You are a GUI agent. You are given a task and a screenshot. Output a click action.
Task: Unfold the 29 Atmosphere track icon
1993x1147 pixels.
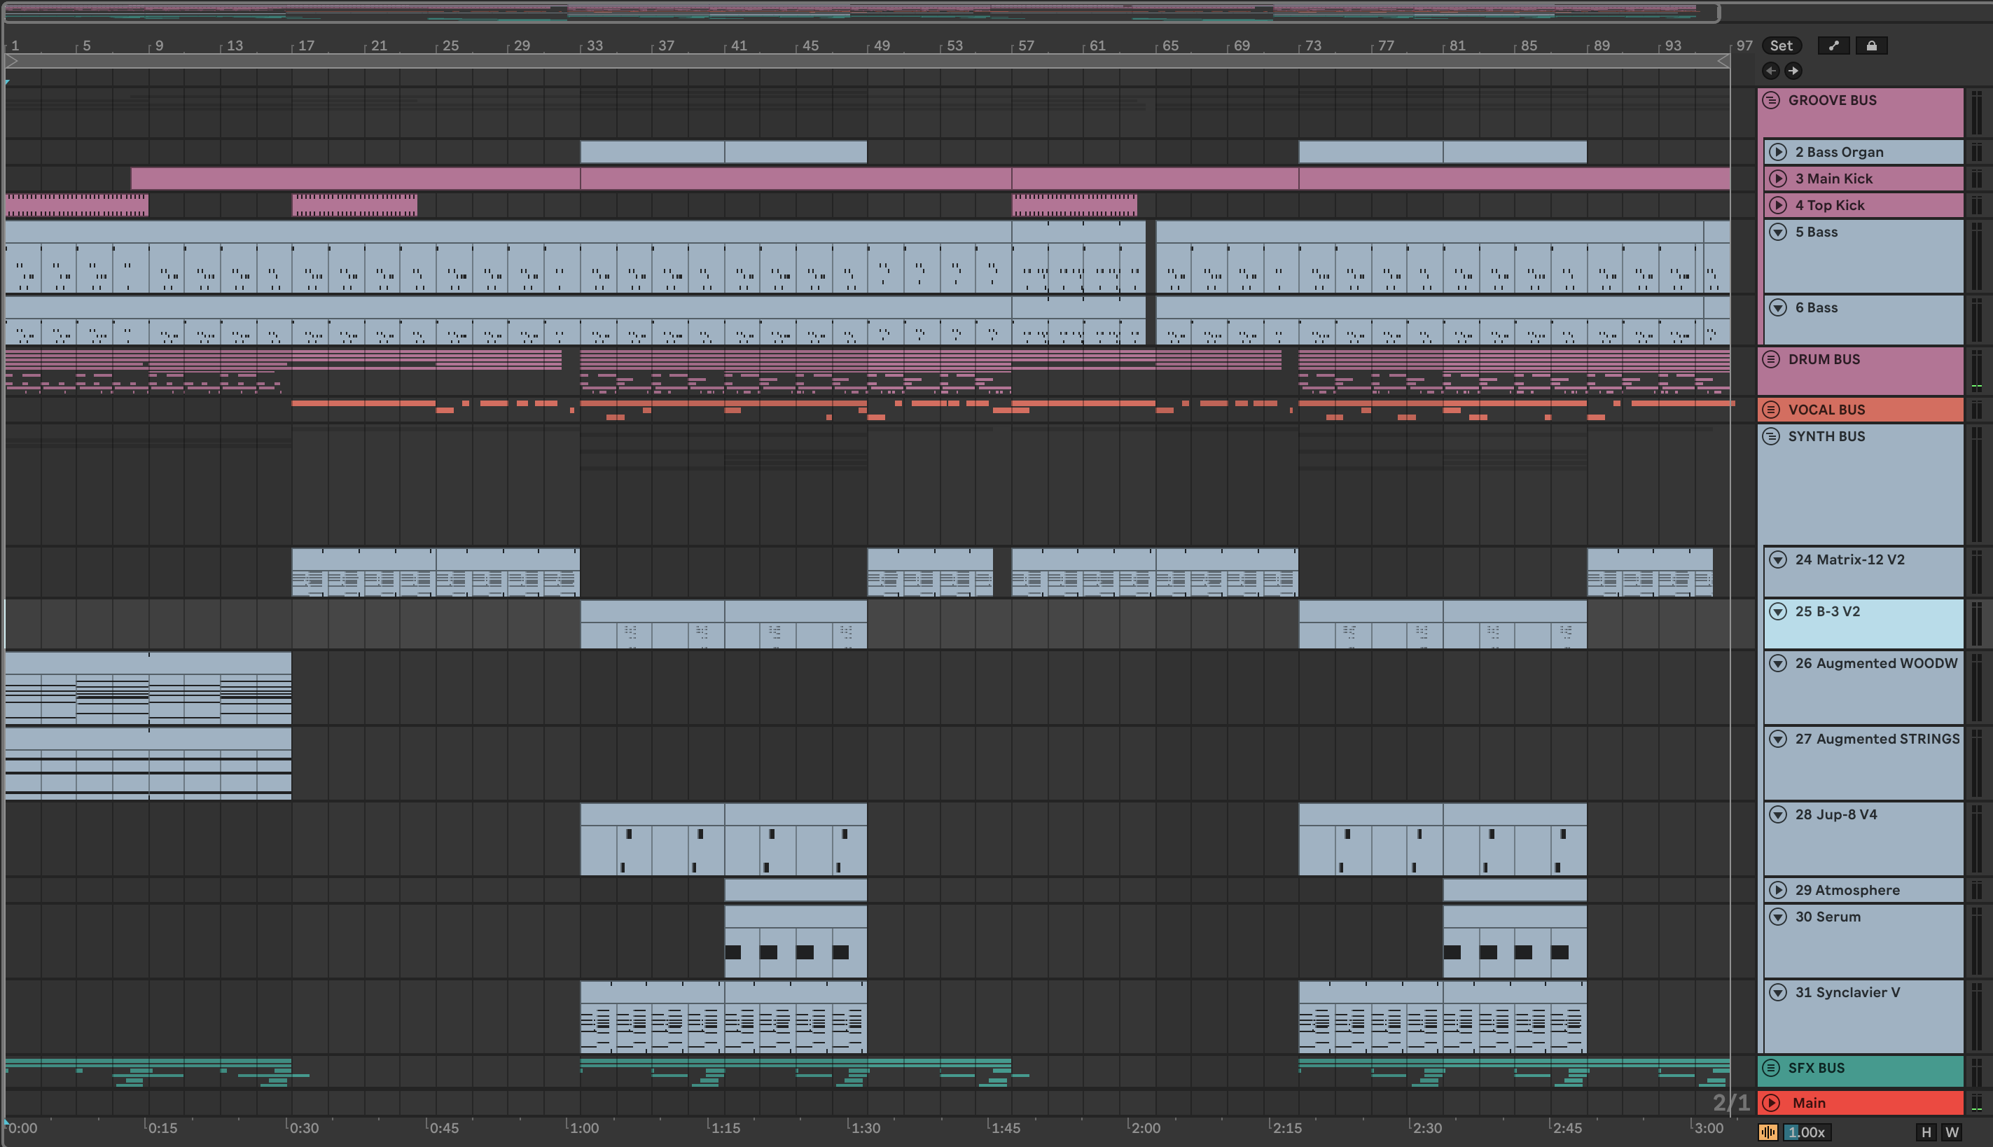pyautogui.click(x=1778, y=890)
